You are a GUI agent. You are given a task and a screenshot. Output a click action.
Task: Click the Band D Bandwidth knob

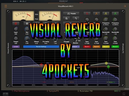coord(115,29)
